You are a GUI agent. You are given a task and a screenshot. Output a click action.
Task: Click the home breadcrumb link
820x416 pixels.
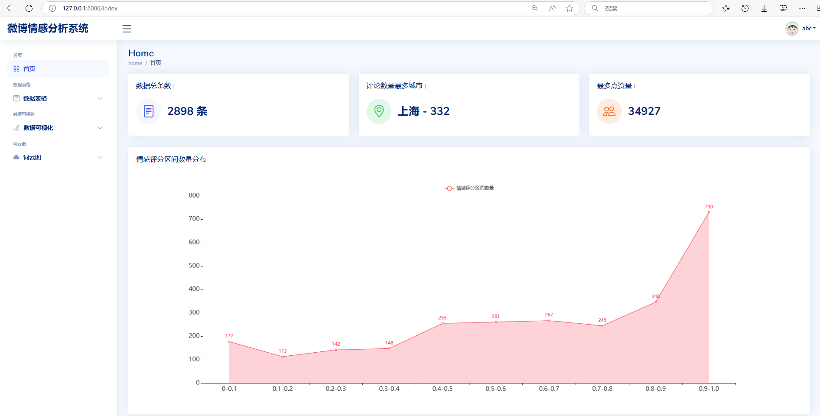pos(135,63)
